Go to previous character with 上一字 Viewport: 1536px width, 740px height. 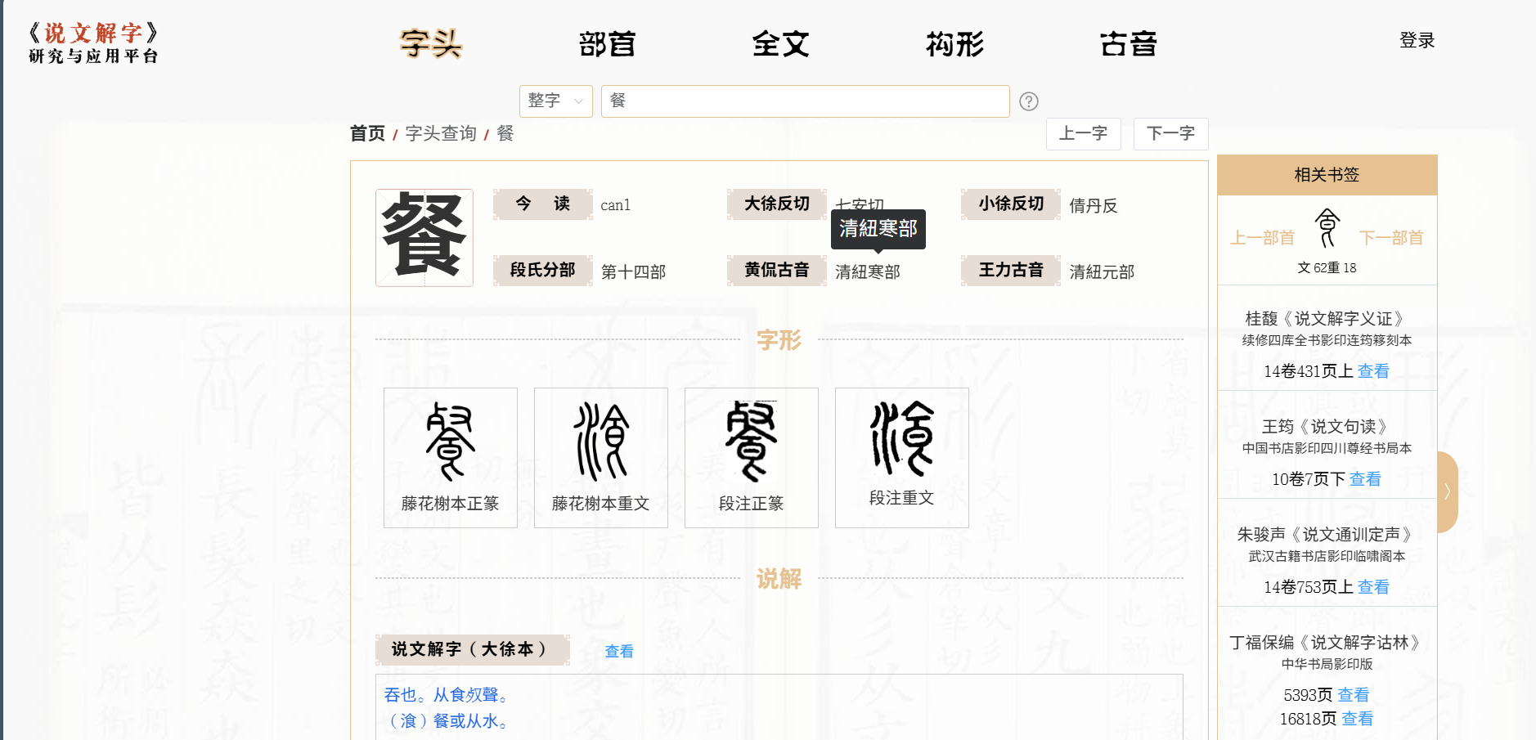pos(1083,134)
